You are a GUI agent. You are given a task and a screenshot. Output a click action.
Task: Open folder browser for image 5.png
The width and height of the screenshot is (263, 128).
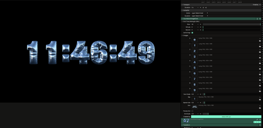260,69
